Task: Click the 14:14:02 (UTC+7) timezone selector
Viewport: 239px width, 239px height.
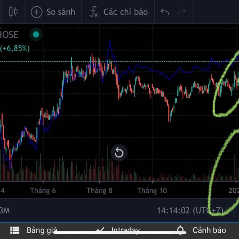Action: tap(190, 210)
